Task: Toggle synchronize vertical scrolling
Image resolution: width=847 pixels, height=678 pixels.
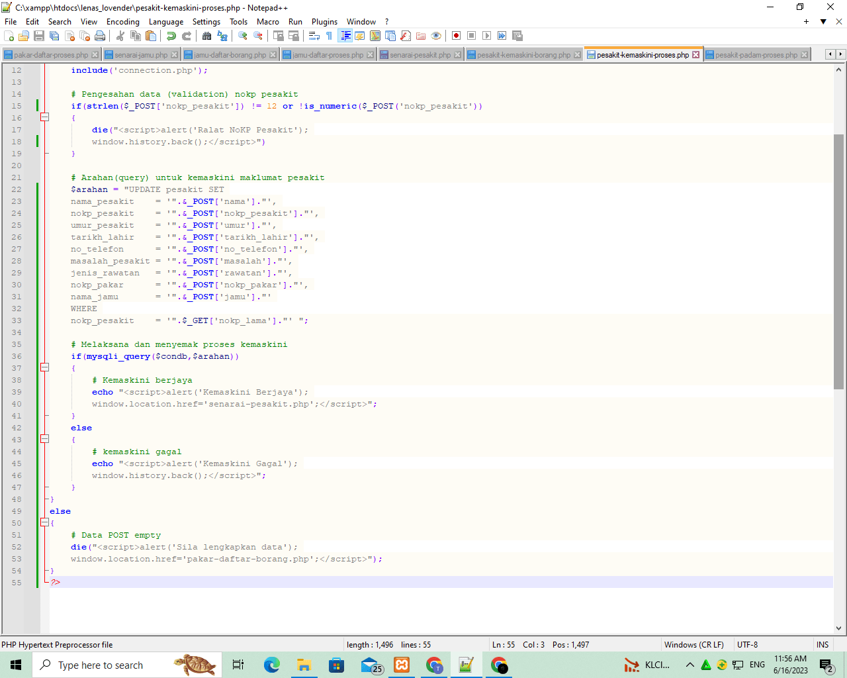Action: point(279,36)
